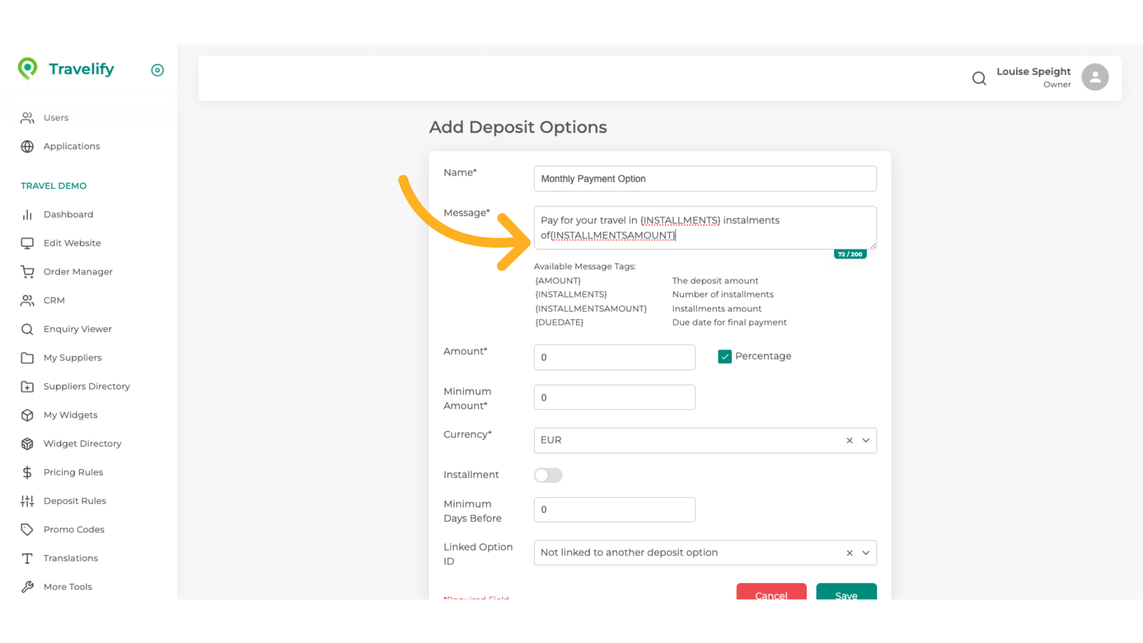Clear the EUR currency selection

tap(850, 440)
